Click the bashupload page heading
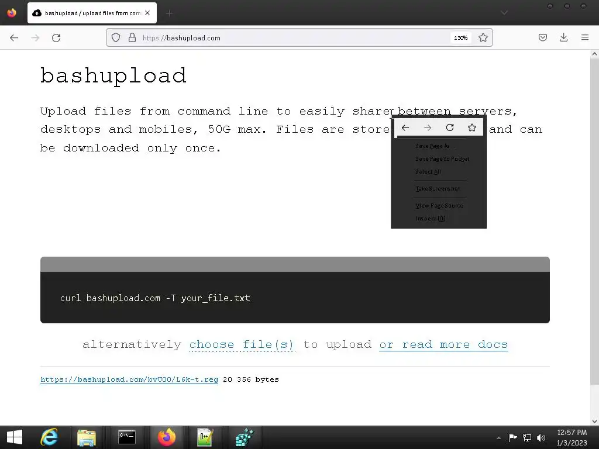The image size is (599, 449). (113, 75)
